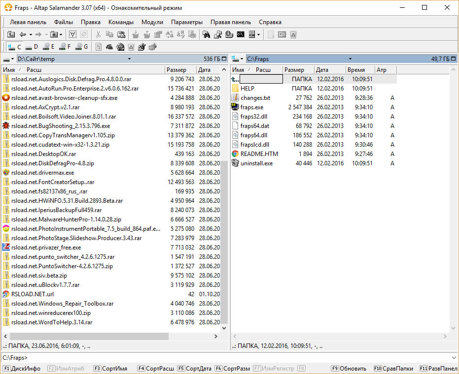Expand the hot paths dropdown arrow
This screenshot has width=459, height=374.
pyautogui.click(x=61, y=34)
